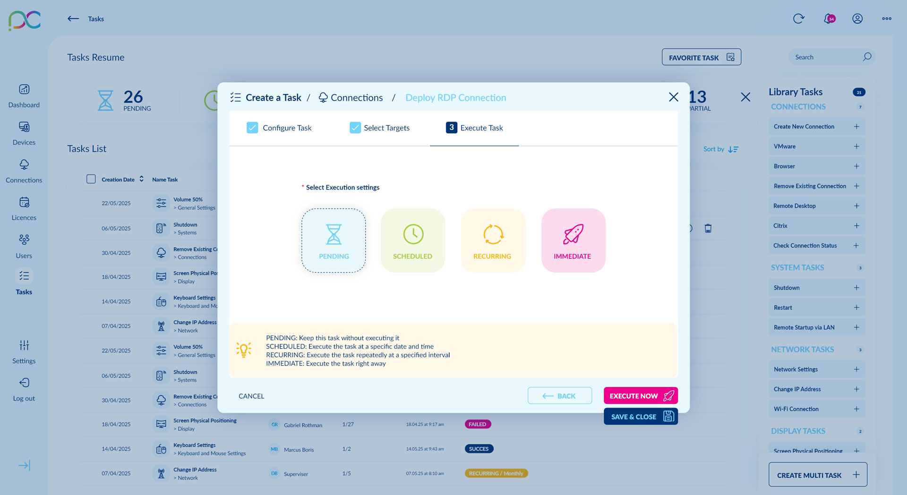The image size is (907, 495).
Task: Click the notifications bell icon
Action: (829, 19)
